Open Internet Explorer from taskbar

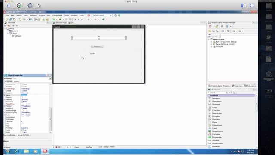pyautogui.click(x=17, y=151)
